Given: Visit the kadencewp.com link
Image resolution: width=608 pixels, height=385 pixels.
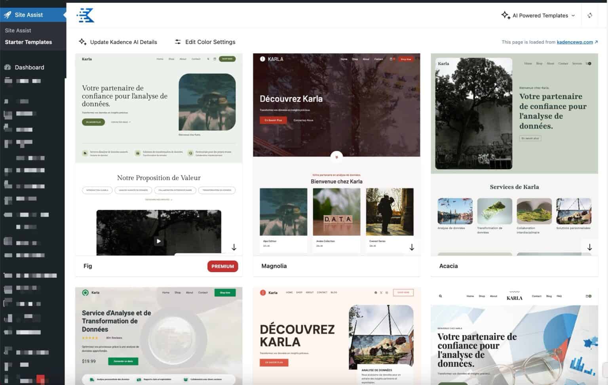Looking at the screenshot, I should pyautogui.click(x=576, y=42).
